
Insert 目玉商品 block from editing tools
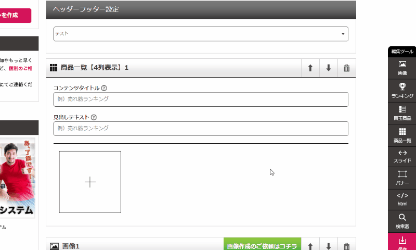[402, 113]
